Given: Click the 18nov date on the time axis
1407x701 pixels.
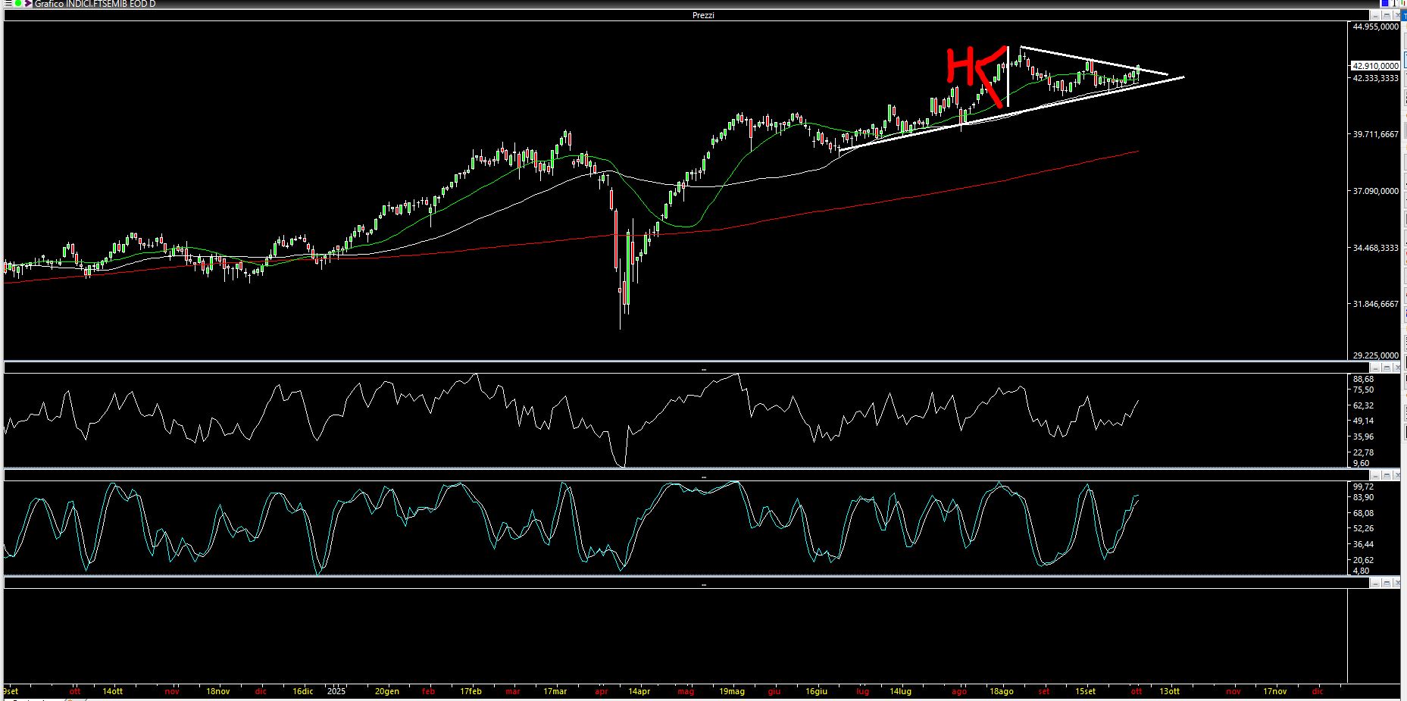Looking at the screenshot, I should [218, 691].
